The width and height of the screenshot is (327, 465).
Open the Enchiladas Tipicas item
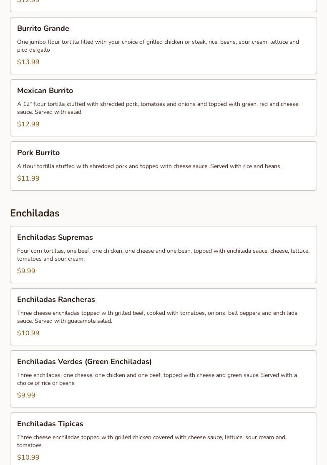click(x=50, y=424)
